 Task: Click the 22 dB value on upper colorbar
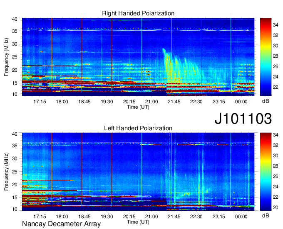pos(276,87)
